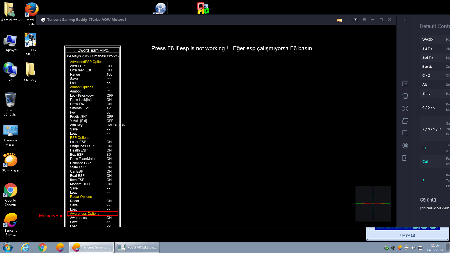This screenshot has width=450, height=253.
Task: Click the Fov value 60
Action: click(x=108, y=112)
